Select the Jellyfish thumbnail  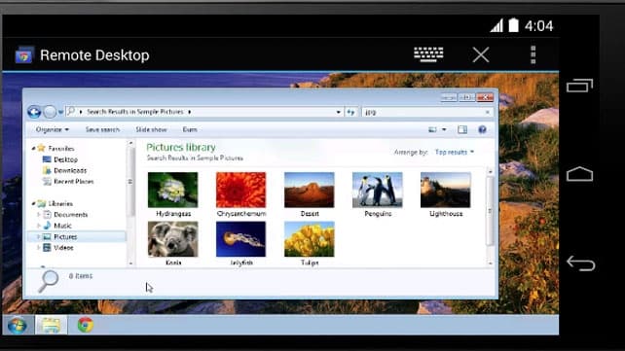point(240,239)
